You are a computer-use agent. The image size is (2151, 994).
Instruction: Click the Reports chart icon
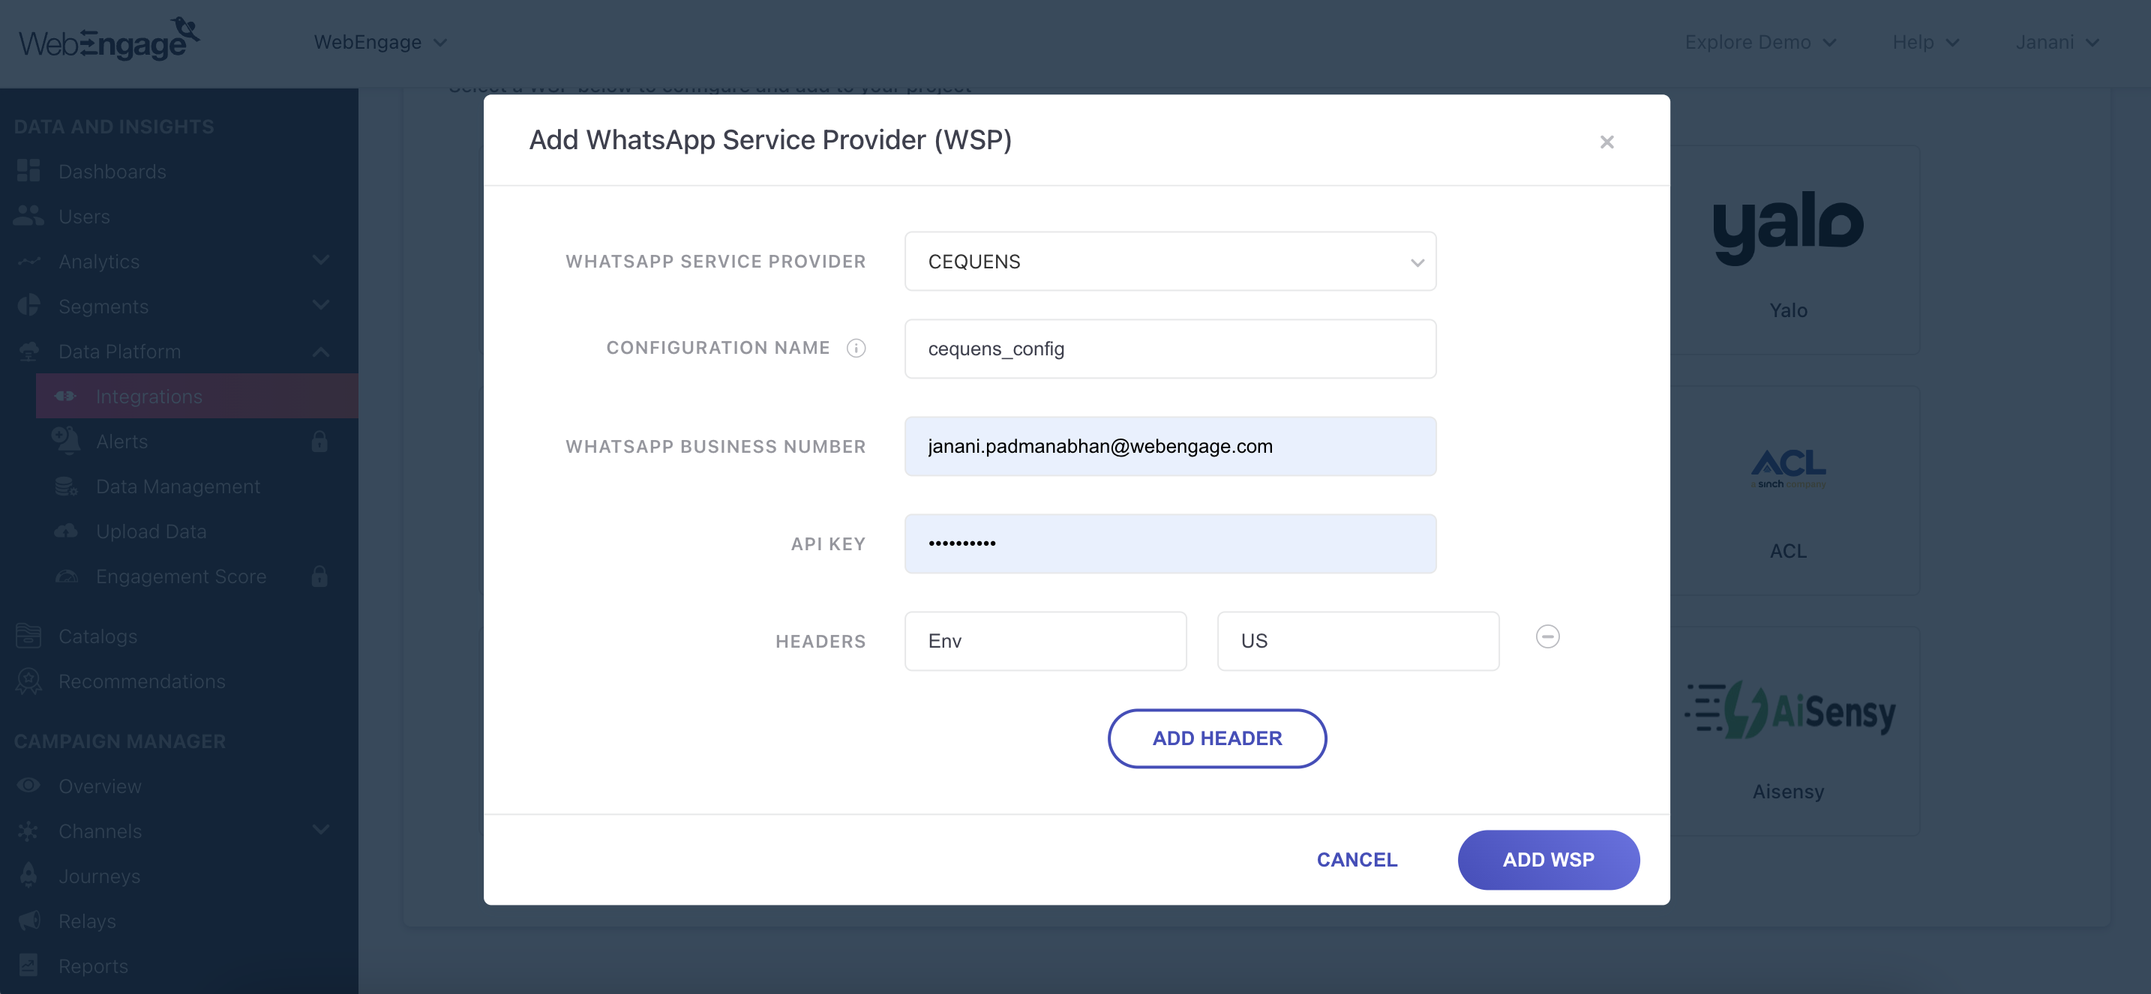28,966
